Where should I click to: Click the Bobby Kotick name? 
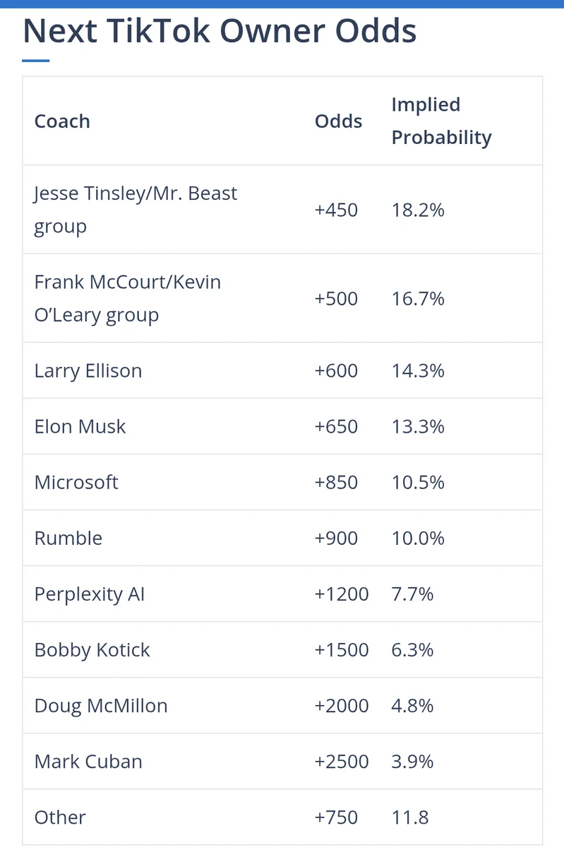(92, 649)
